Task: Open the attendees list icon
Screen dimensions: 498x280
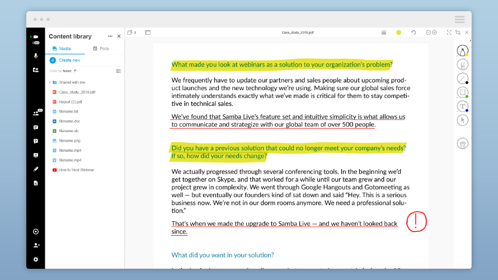Action: (36, 113)
